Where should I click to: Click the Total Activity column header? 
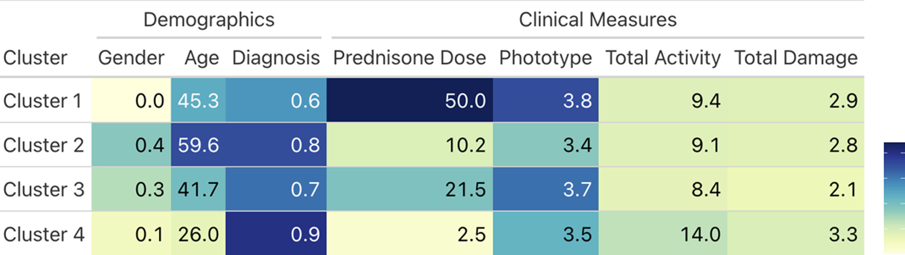(x=663, y=58)
